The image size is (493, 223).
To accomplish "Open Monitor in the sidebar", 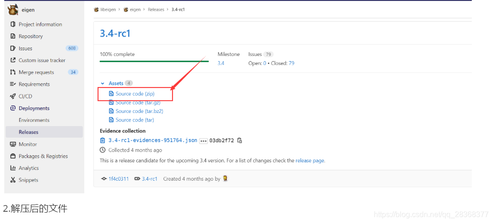I will click(x=28, y=144).
